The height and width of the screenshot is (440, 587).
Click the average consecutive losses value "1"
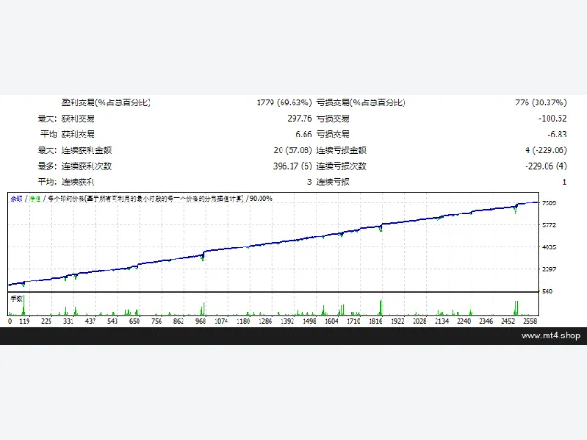coord(564,181)
